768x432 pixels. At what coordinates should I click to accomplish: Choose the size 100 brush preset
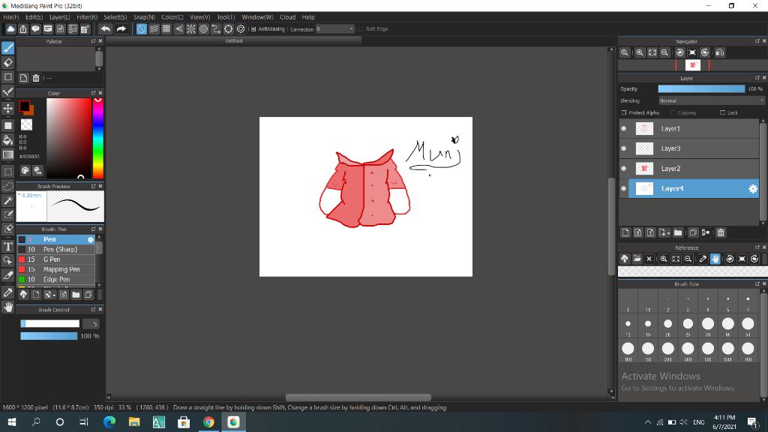tap(628, 349)
